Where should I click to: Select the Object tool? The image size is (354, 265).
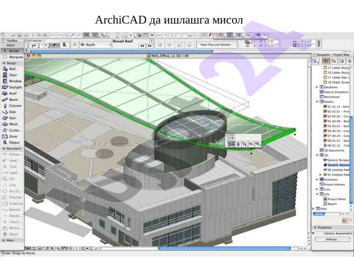(12, 142)
